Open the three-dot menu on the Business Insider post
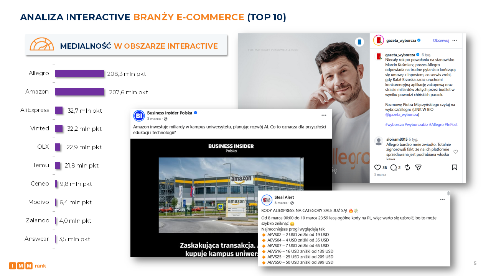The width and height of the screenshot is (491, 276). tap(324, 115)
